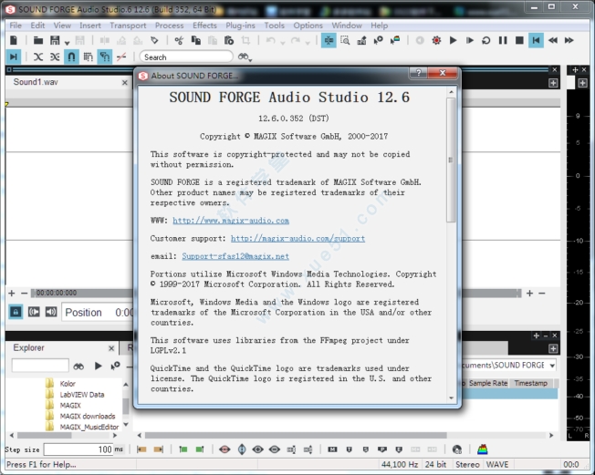Click the CD burn icon in bottom toolbar
Viewport: 595px width, 475px height.
click(x=457, y=449)
